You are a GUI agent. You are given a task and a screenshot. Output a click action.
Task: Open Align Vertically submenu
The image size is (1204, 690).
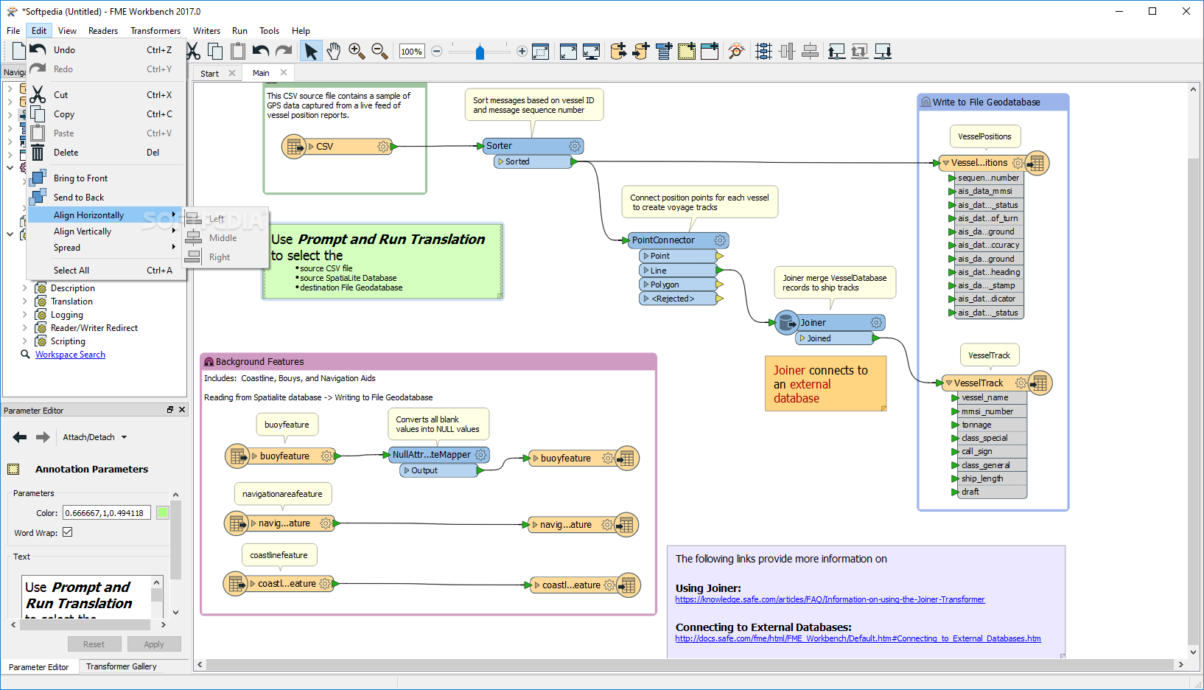click(106, 231)
